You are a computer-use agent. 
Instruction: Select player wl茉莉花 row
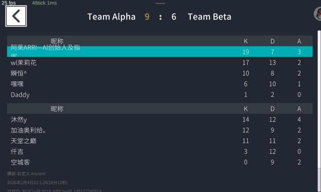(x=160, y=62)
